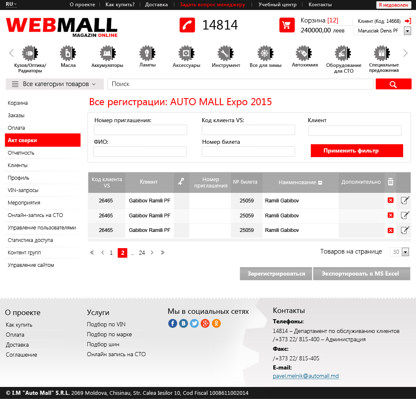Click the WEBMALL logo

(62, 27)
